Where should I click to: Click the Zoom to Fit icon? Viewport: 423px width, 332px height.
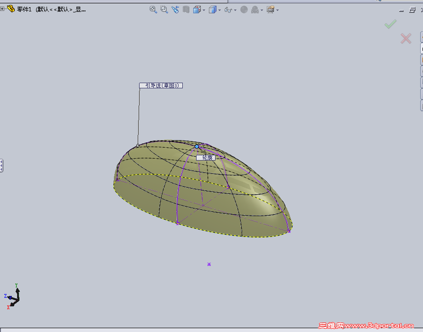153,9
